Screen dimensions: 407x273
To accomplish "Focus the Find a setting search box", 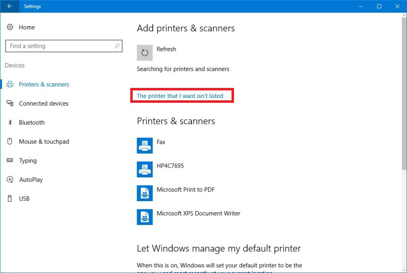I will coord(64,46).
